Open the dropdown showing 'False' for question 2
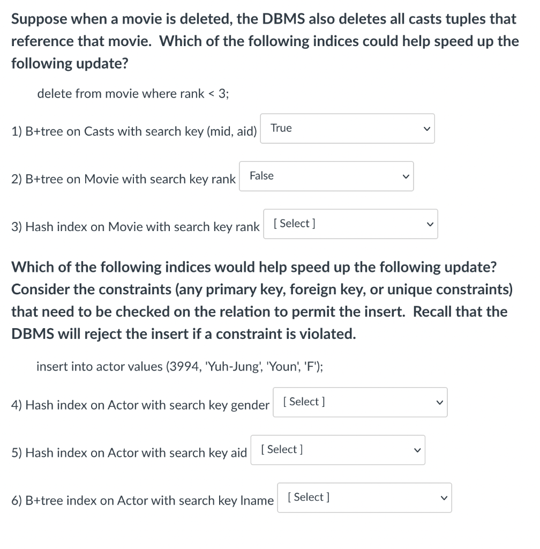 (326, 176)
